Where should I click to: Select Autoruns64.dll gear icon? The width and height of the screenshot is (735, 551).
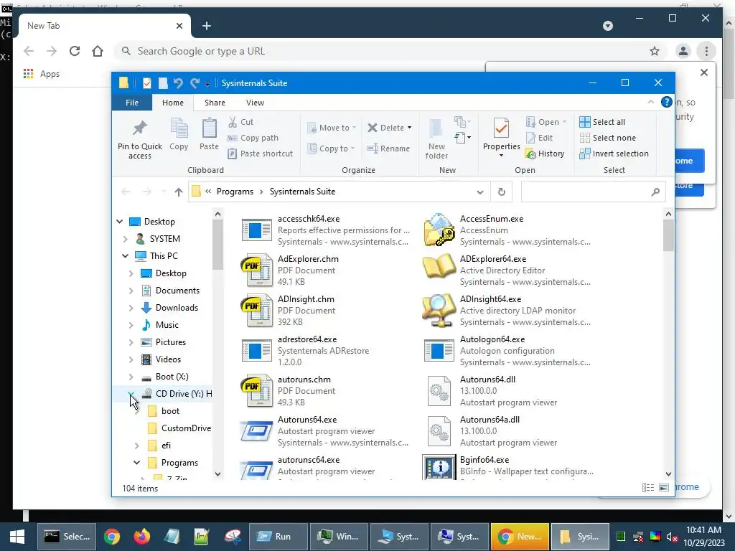pyautogui.click(x=439, y=391)
